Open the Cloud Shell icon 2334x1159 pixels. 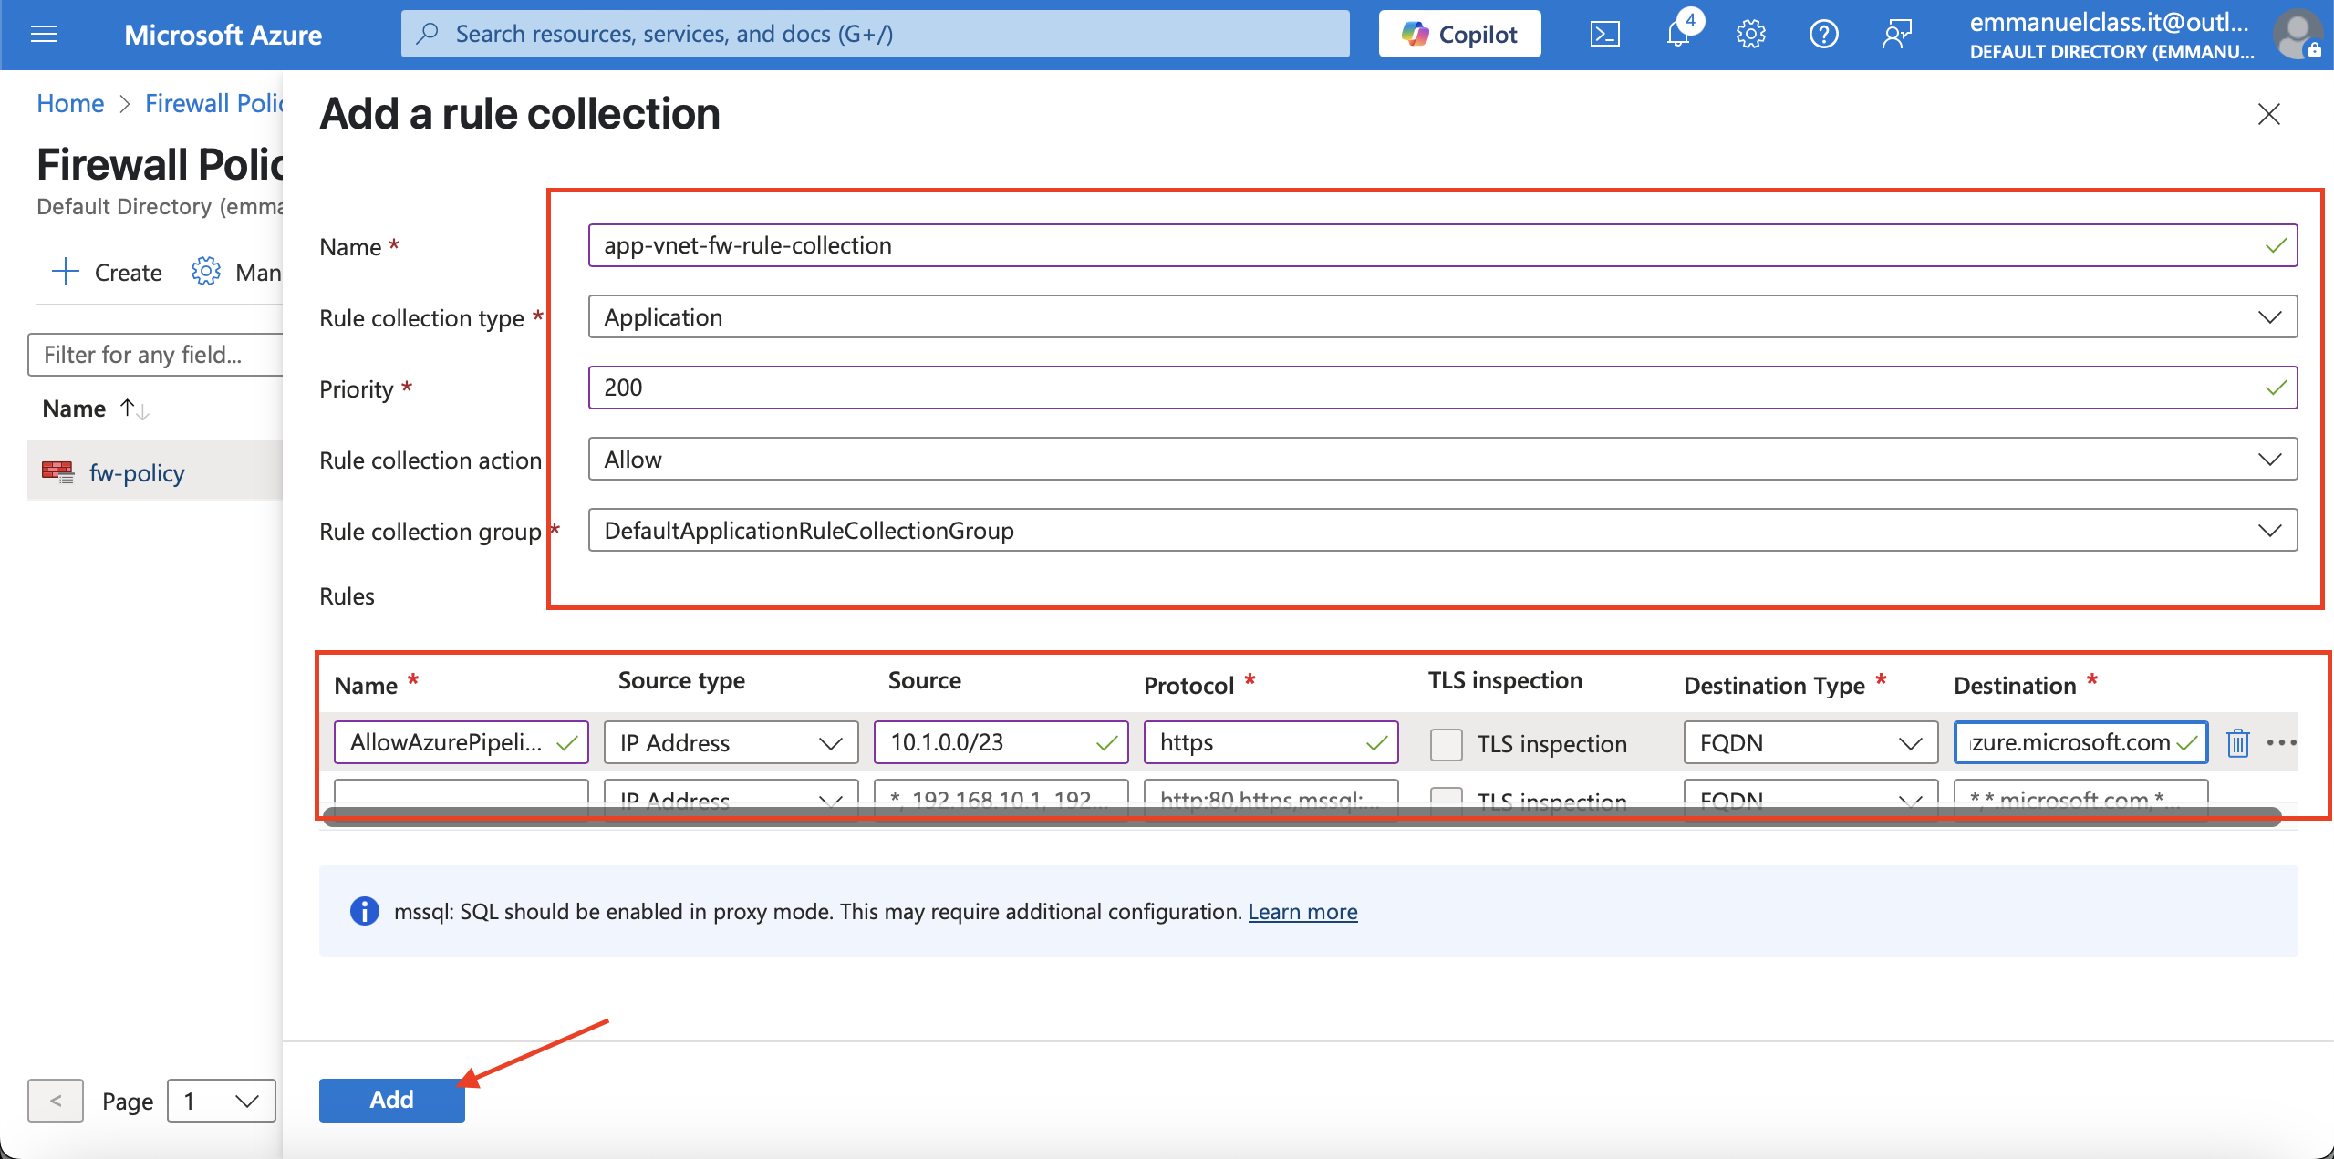click(1605, 35)
